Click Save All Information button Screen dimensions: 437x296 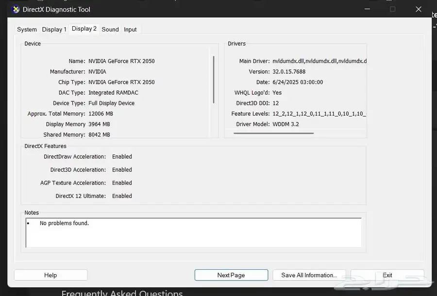[x=309, y=275]
